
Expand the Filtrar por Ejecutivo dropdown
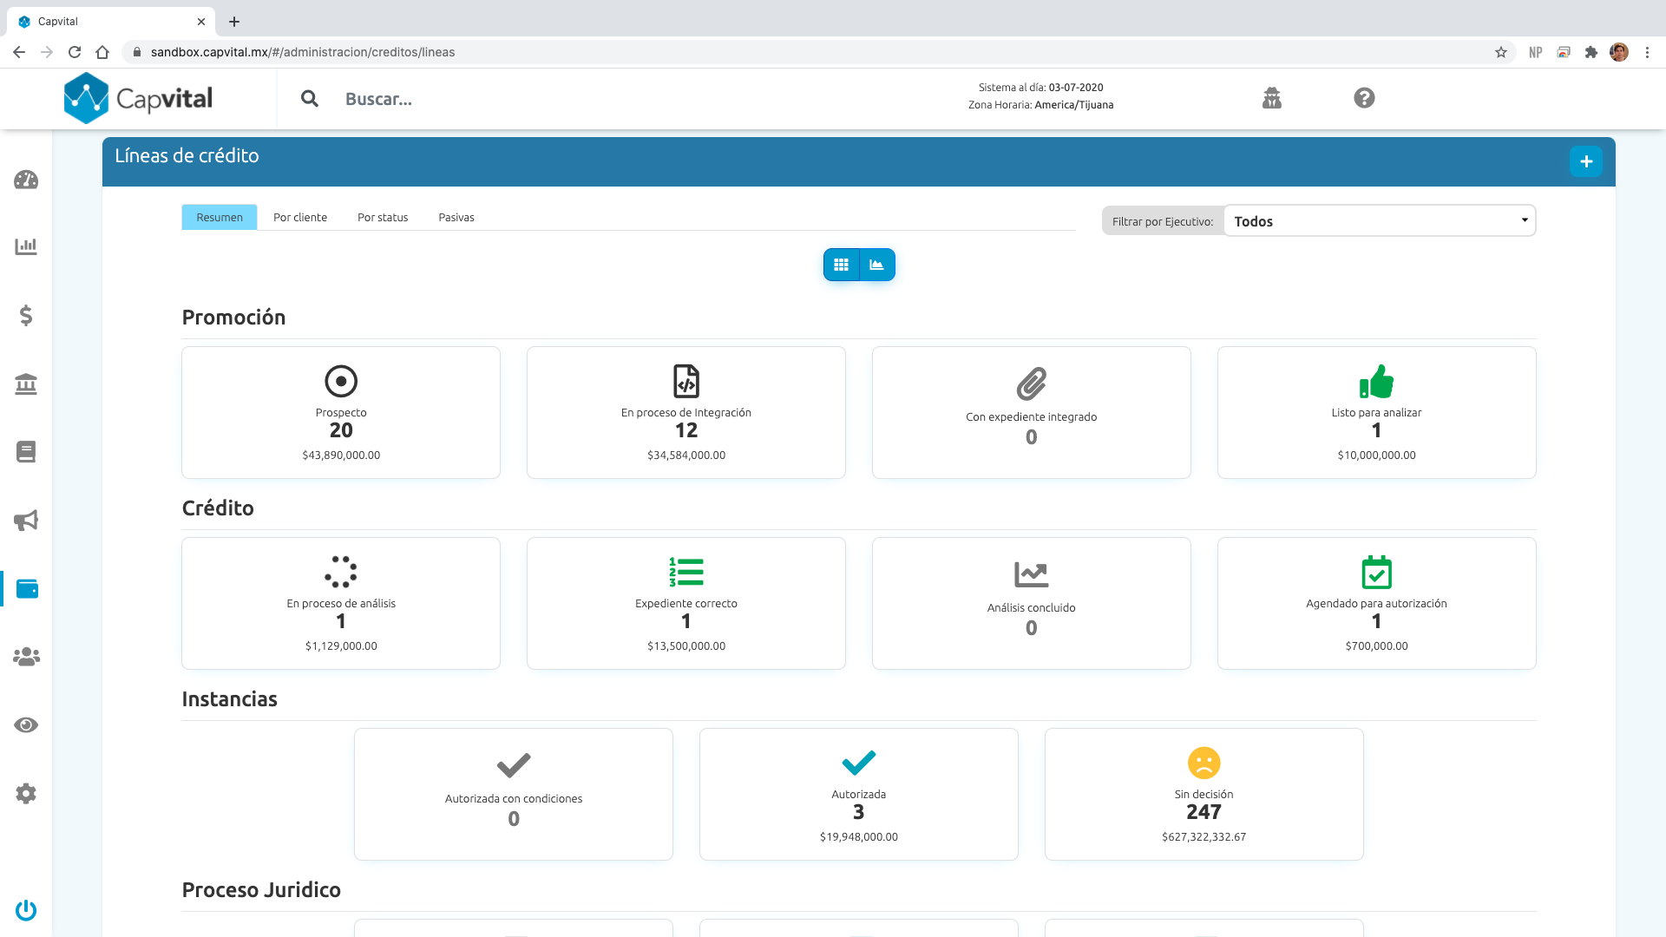tap(1379, 221)
